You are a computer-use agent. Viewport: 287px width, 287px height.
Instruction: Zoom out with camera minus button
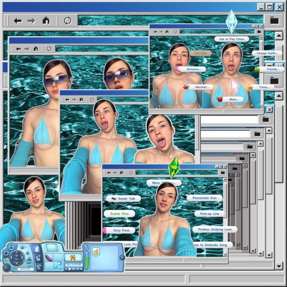click(16, 260)
